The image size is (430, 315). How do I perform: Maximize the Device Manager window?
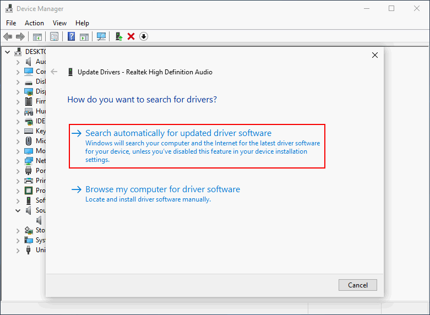391,8
